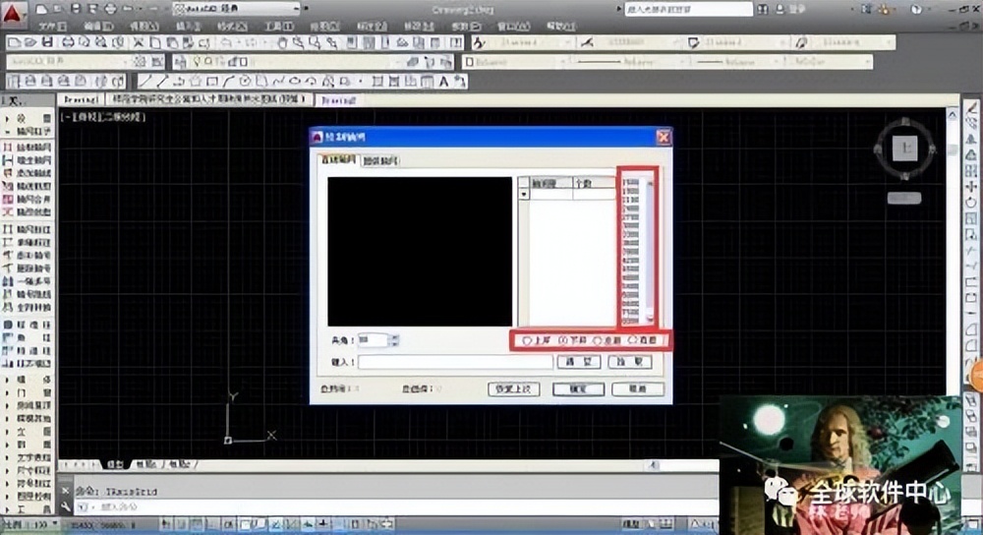The image size is (983, 535).
Task: Click Plot in the quick access bar
Action: tap(110, 9)
